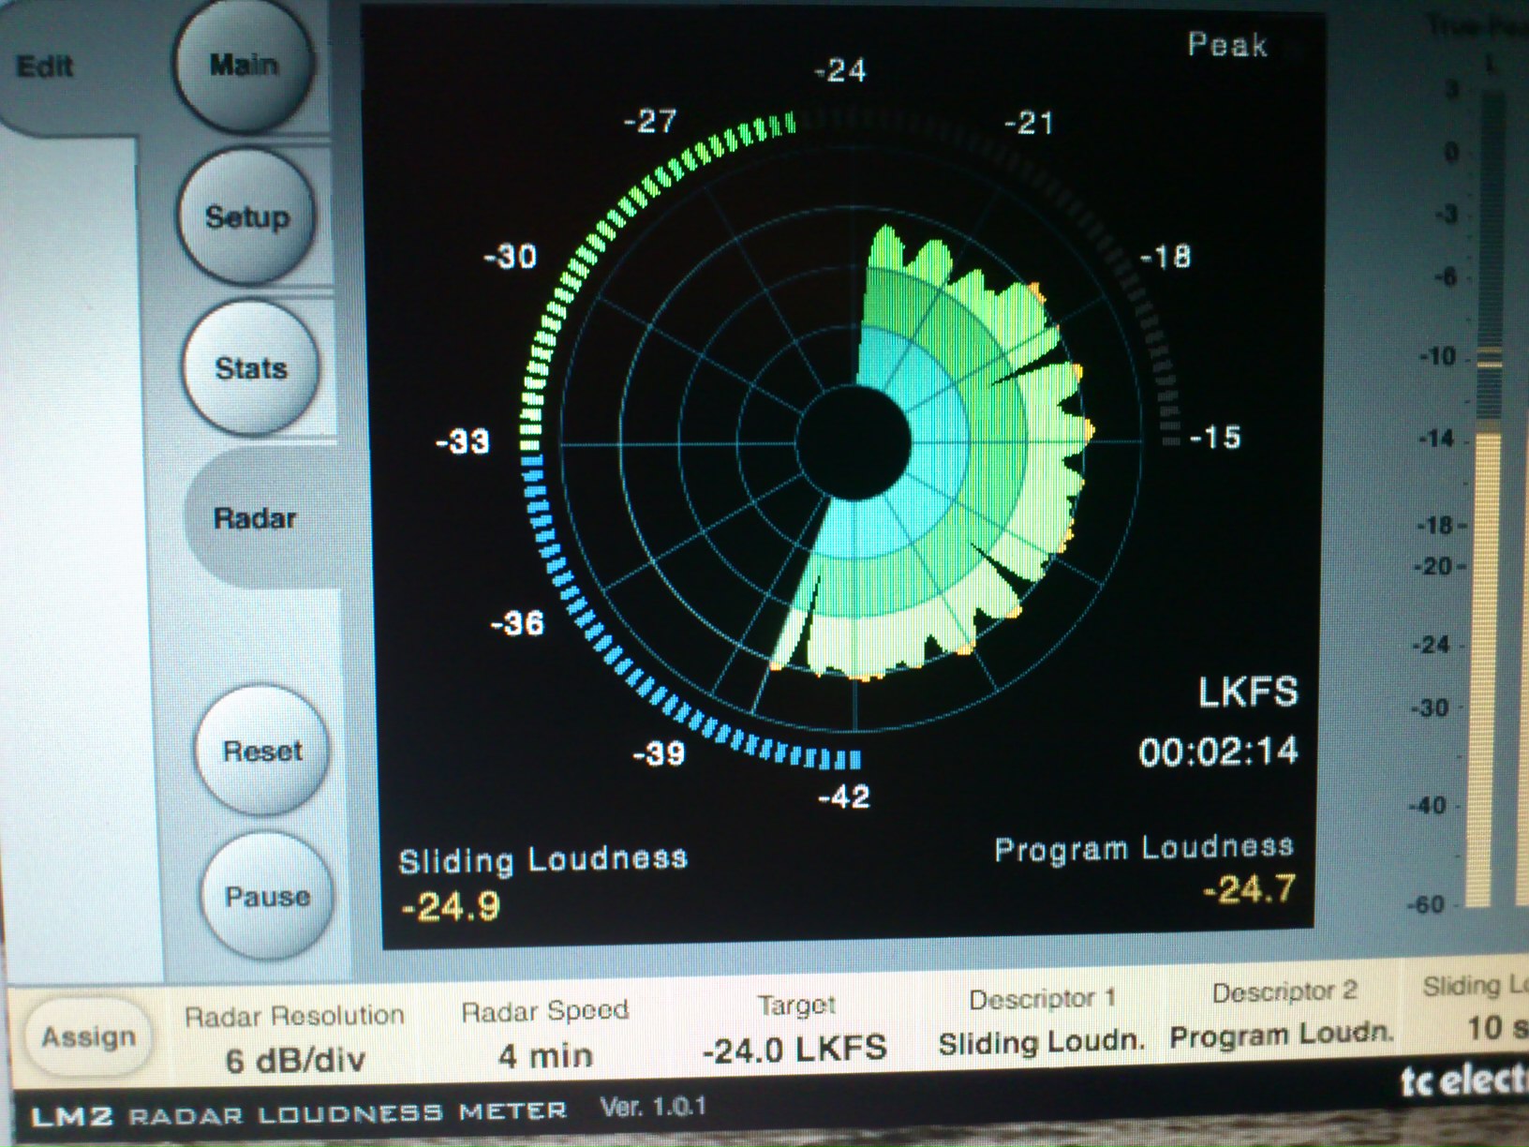Click the tc electronic logo
This screenshot has width=1529, height=1147.
[1463, 1082]
